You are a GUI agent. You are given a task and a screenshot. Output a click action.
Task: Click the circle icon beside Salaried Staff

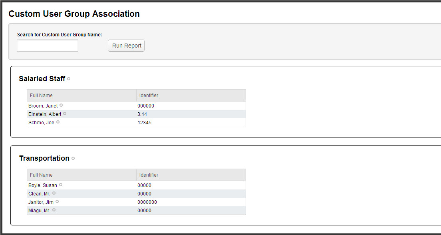(x=69, y=79)
